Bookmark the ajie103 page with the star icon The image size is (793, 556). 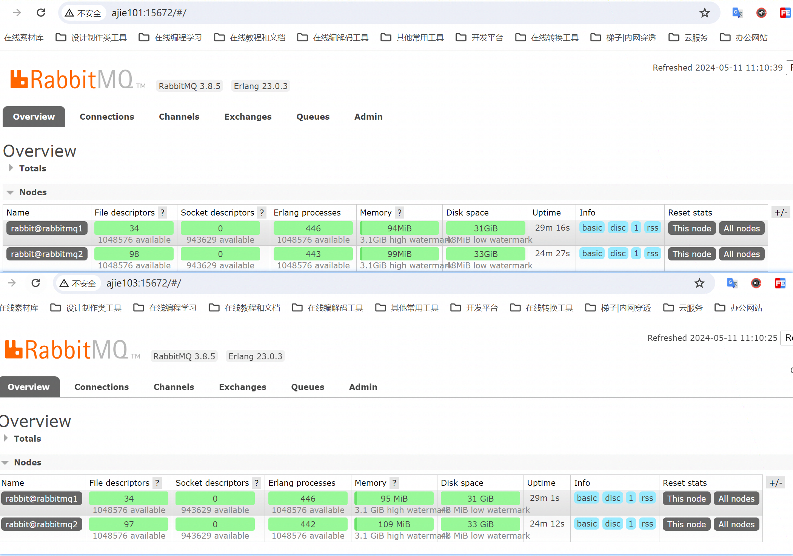coord(699,283)
